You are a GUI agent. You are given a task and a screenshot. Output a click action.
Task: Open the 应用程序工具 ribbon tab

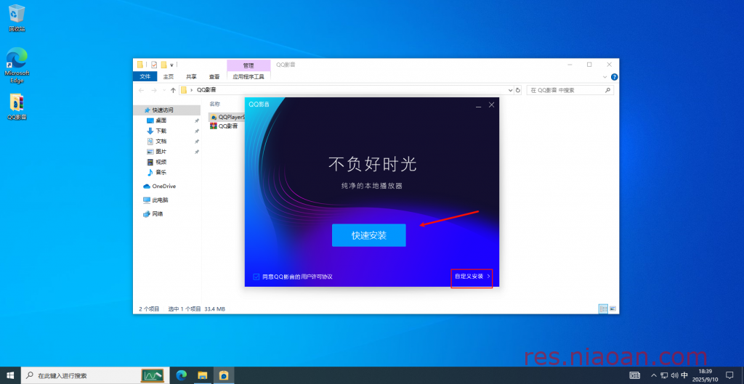[248, 76]
